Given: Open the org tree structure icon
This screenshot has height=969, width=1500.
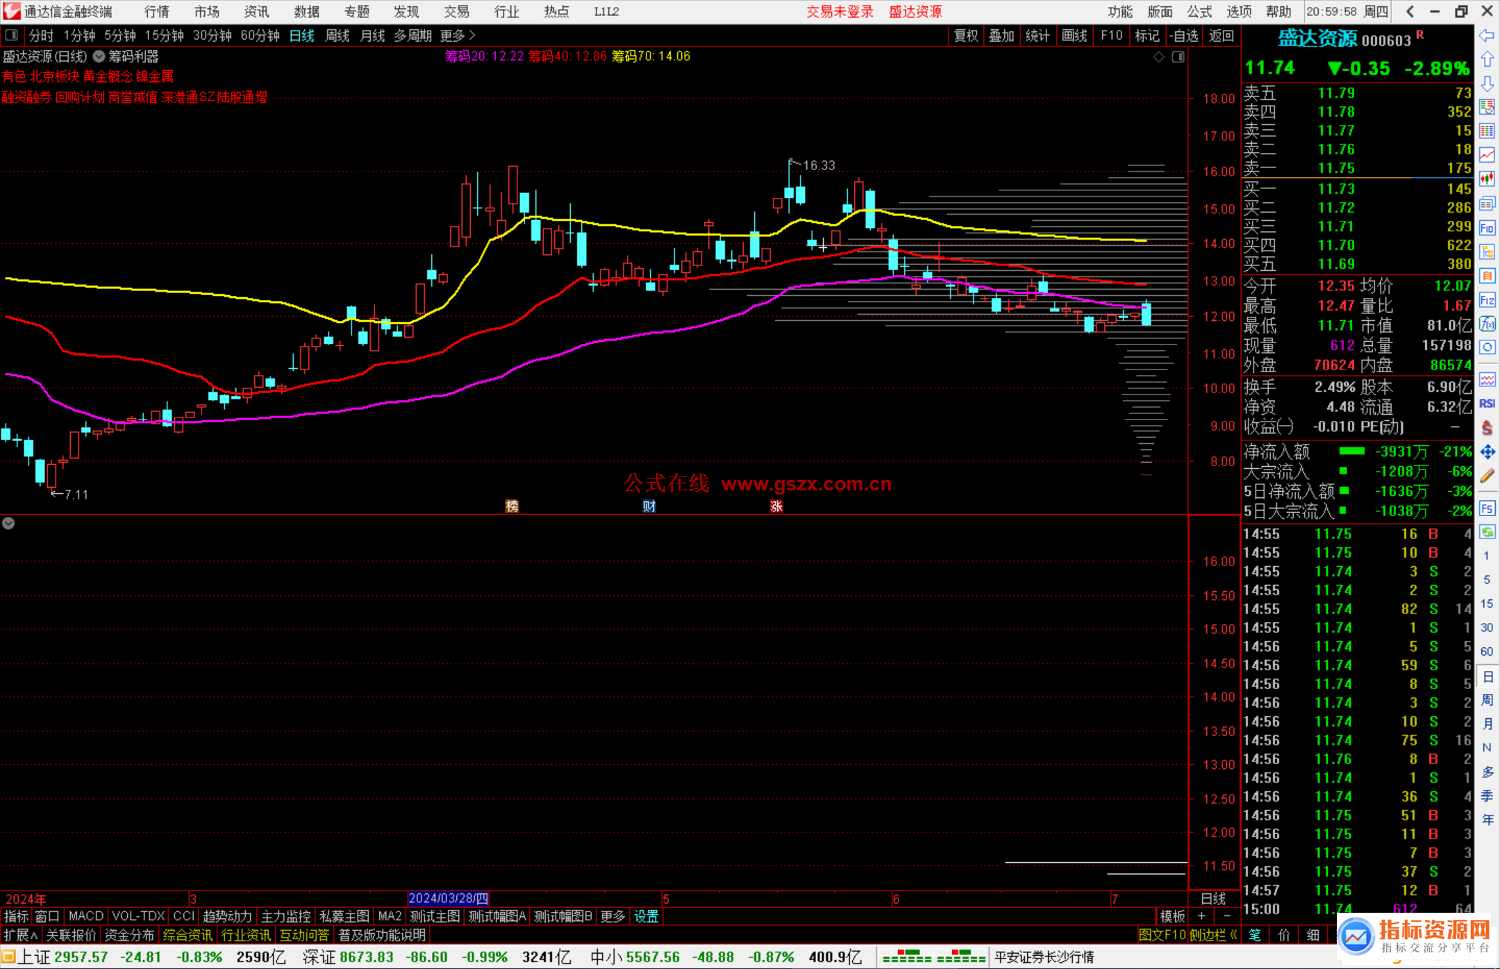Looking at the screenshot, I should [1487, 251].
